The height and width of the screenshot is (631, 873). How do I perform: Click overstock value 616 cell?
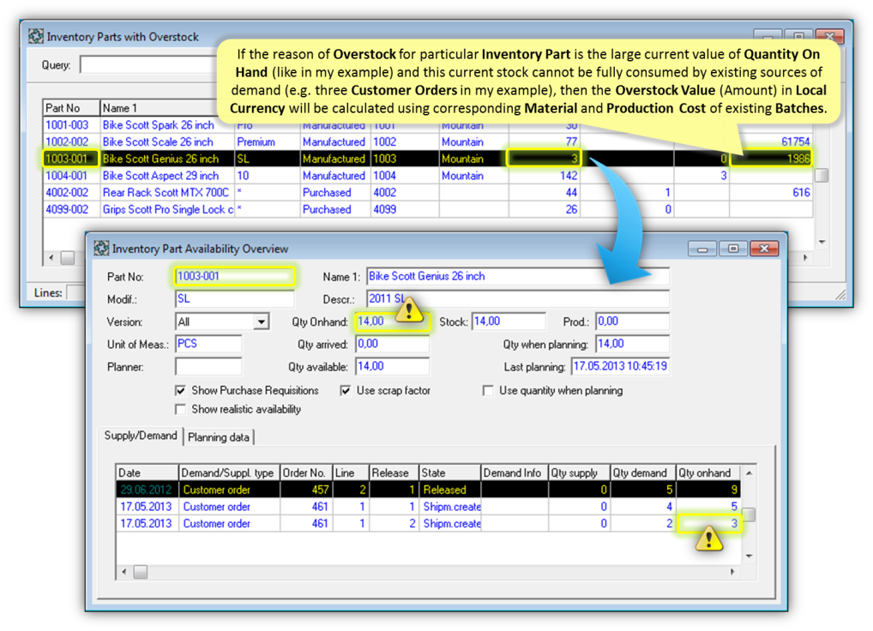click(771, 193)
